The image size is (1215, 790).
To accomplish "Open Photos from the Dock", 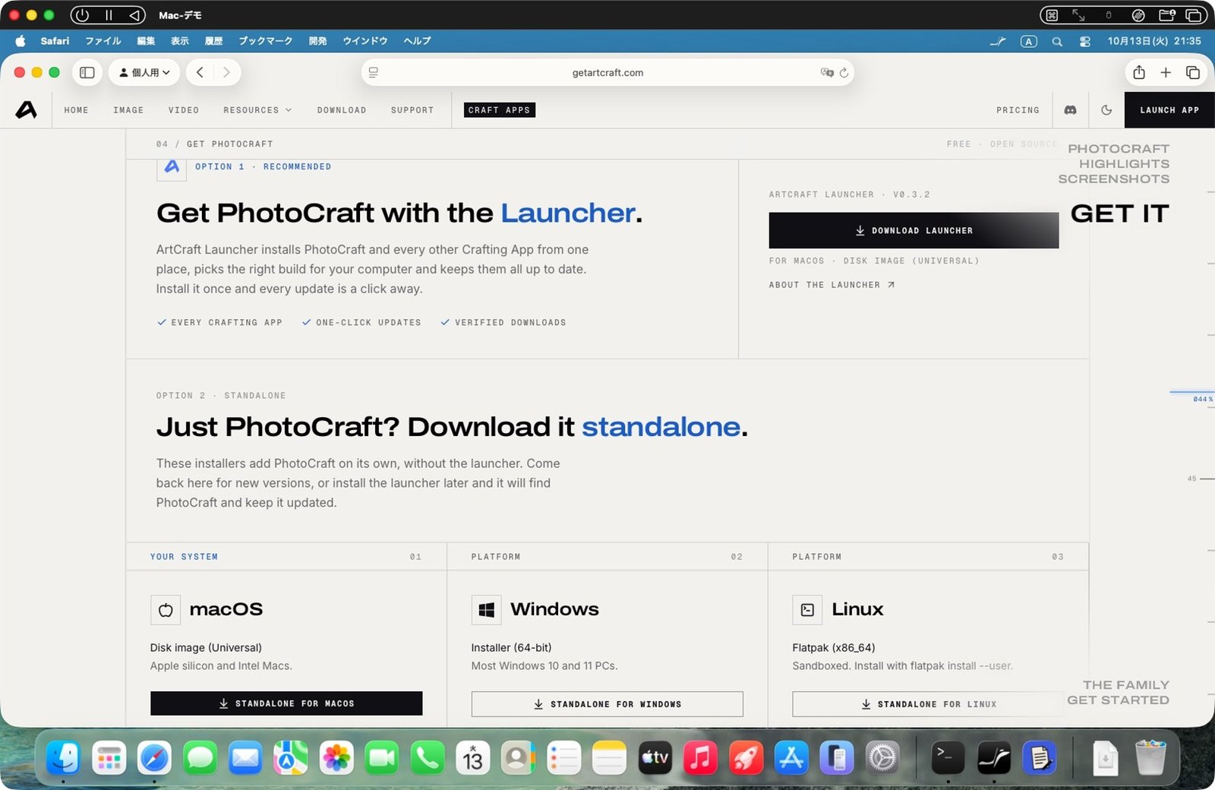I will pyautogui.click(x=336, y=757).
